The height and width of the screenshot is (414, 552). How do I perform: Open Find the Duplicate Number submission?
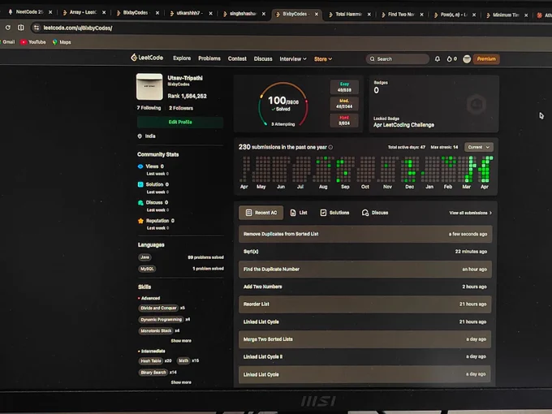coord(365,269)
